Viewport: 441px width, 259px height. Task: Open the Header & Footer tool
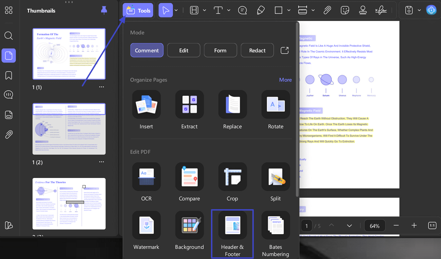pos(232,225)
